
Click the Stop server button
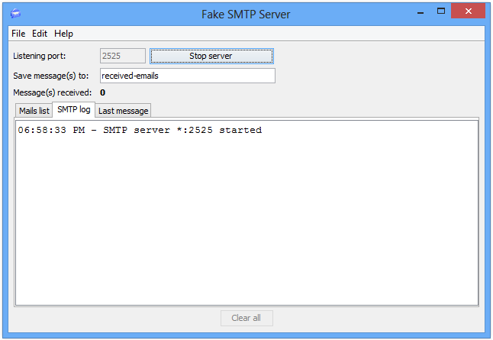pos(211,56)
